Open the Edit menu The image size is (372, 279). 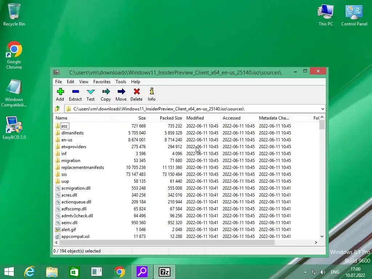[70, 82]
